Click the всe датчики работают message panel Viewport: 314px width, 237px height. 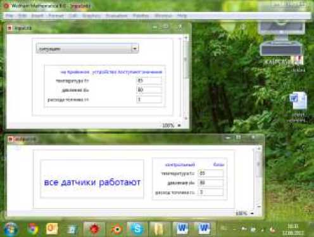click(92, 179)
